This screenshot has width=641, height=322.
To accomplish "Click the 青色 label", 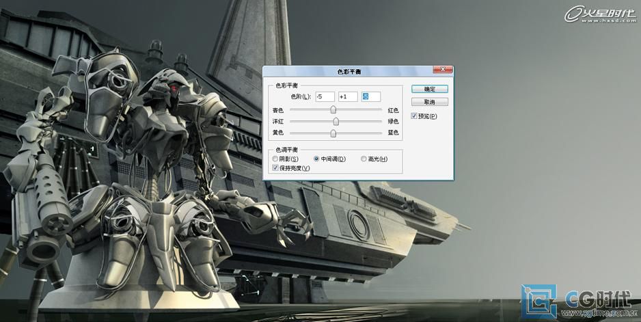I will tap(278, 111).
